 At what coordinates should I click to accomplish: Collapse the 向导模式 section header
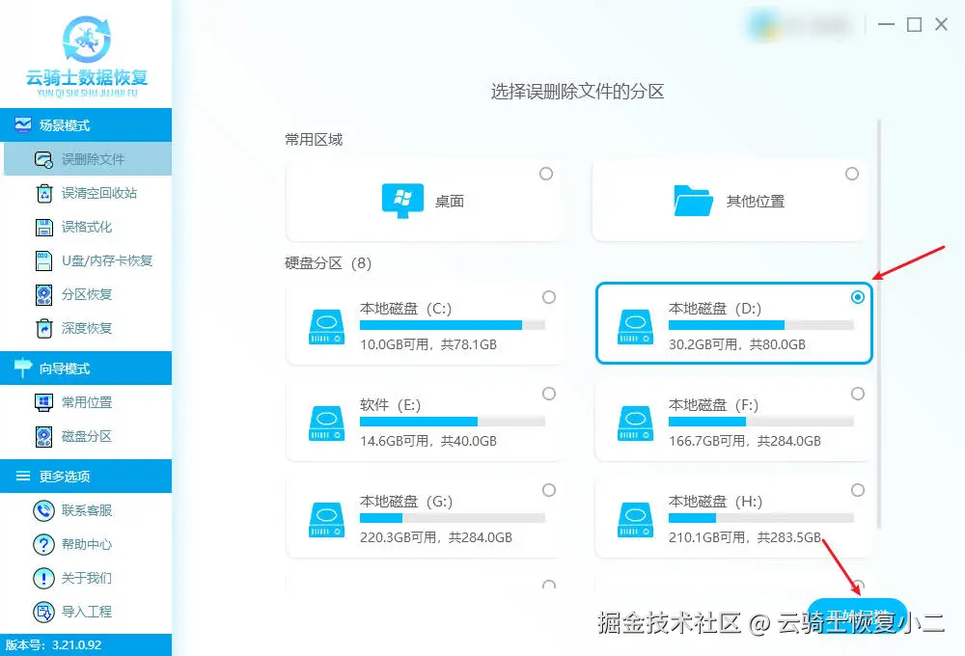[86, 368]
